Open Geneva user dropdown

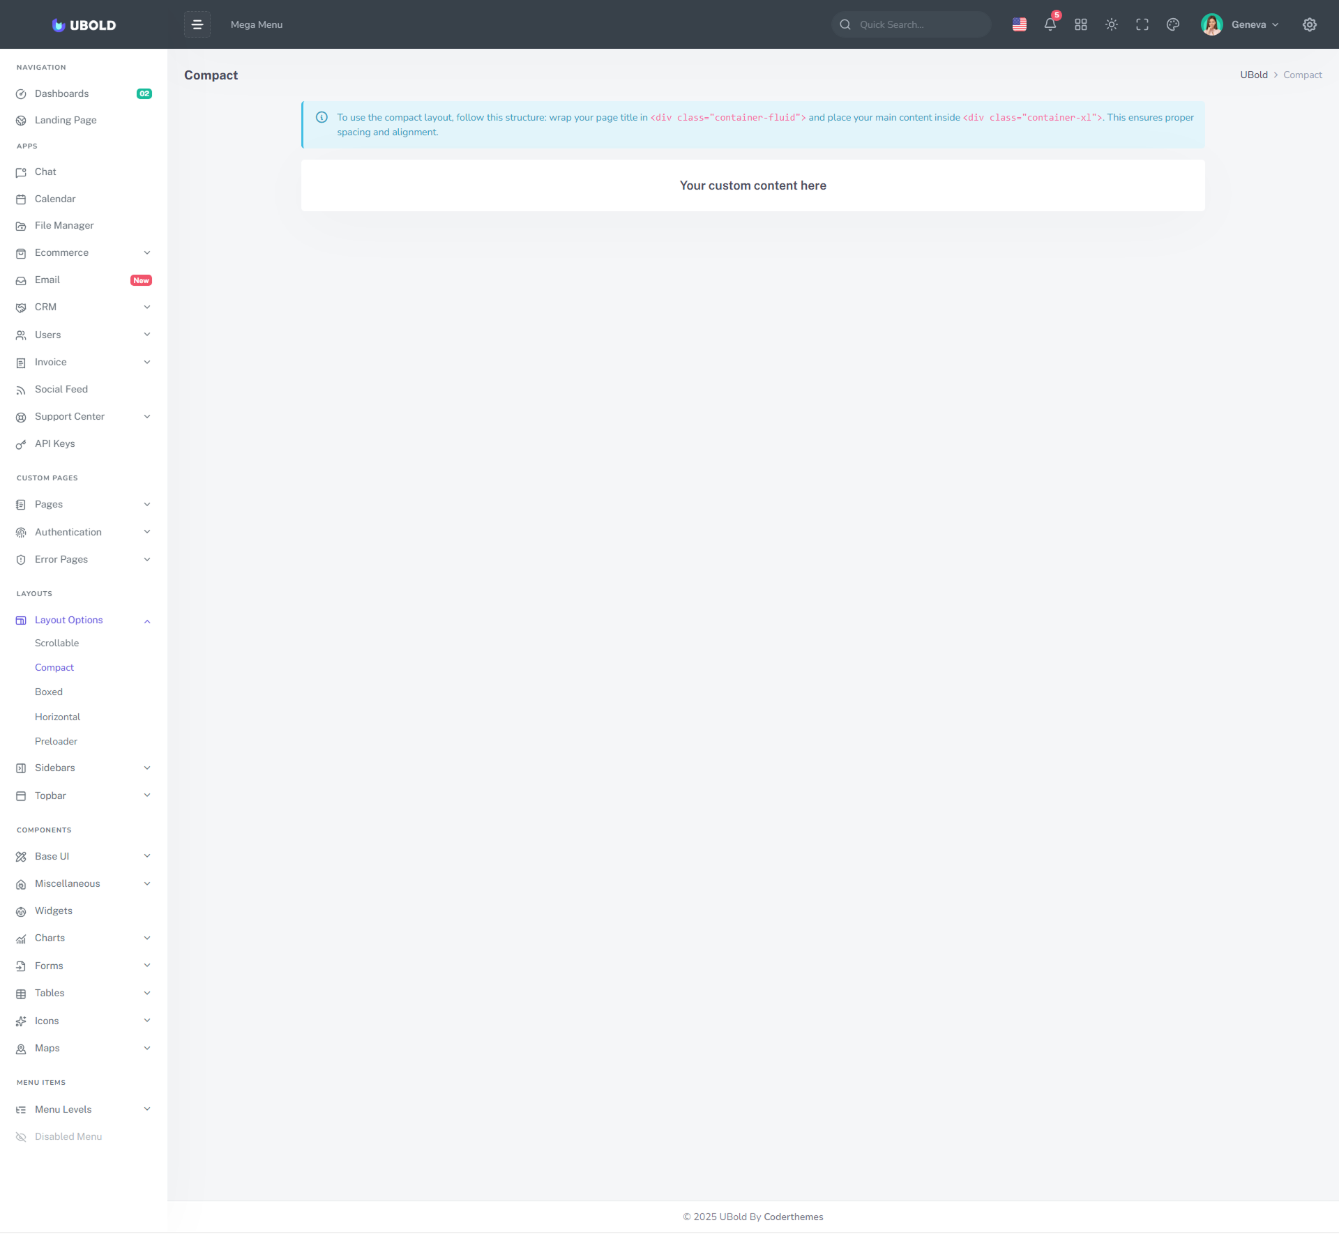[x=1255, y=24]
